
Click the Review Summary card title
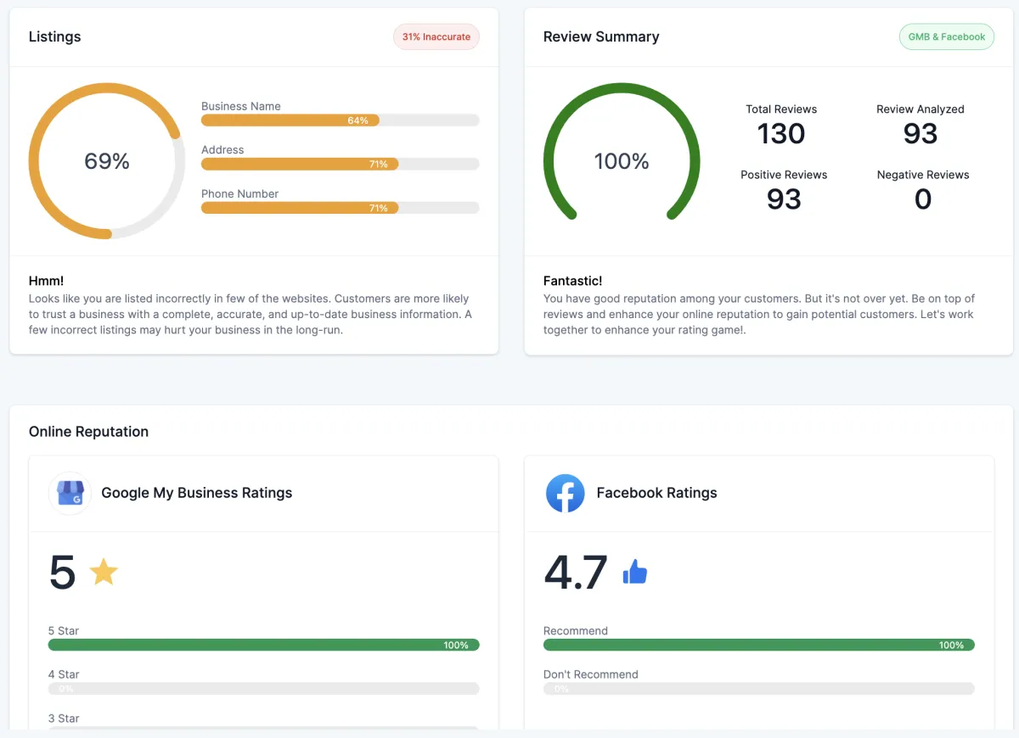(x=601, y=36)
